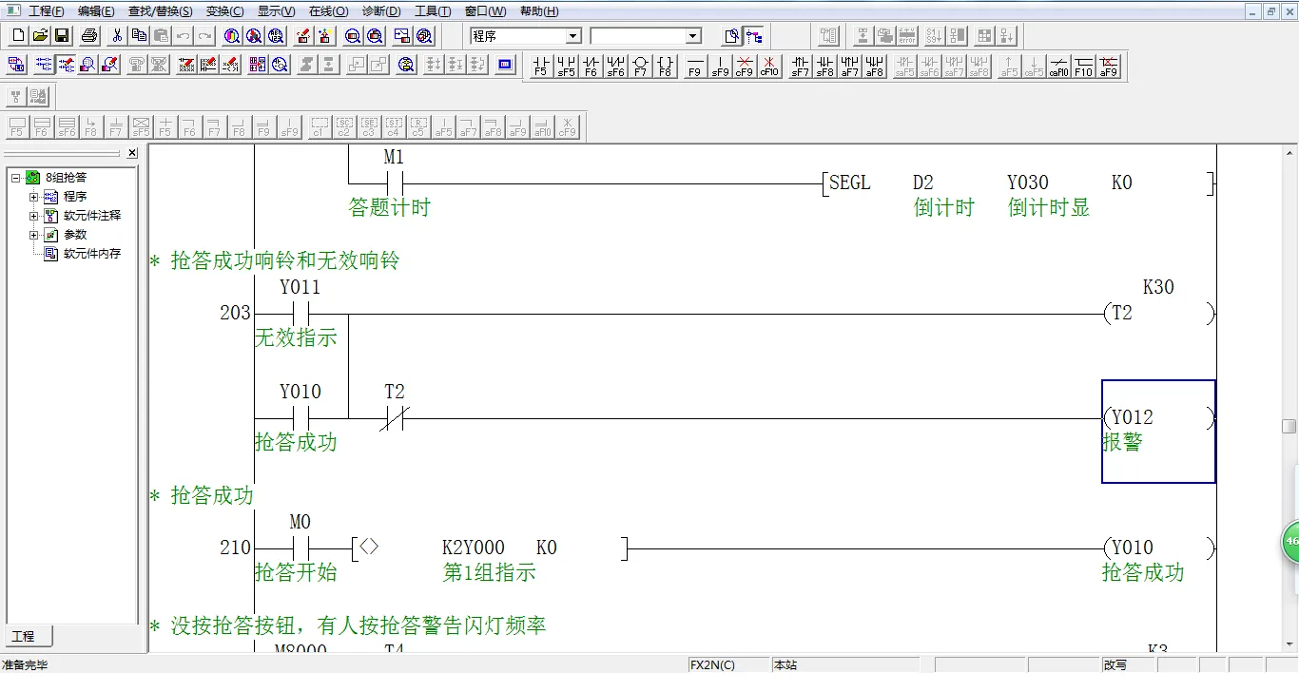Delete vertical line cF10

tap(769, 66)
